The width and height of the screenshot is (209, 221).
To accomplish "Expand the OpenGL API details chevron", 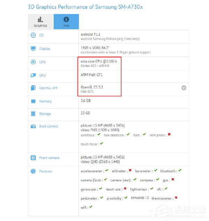I will tap(184, 88).
